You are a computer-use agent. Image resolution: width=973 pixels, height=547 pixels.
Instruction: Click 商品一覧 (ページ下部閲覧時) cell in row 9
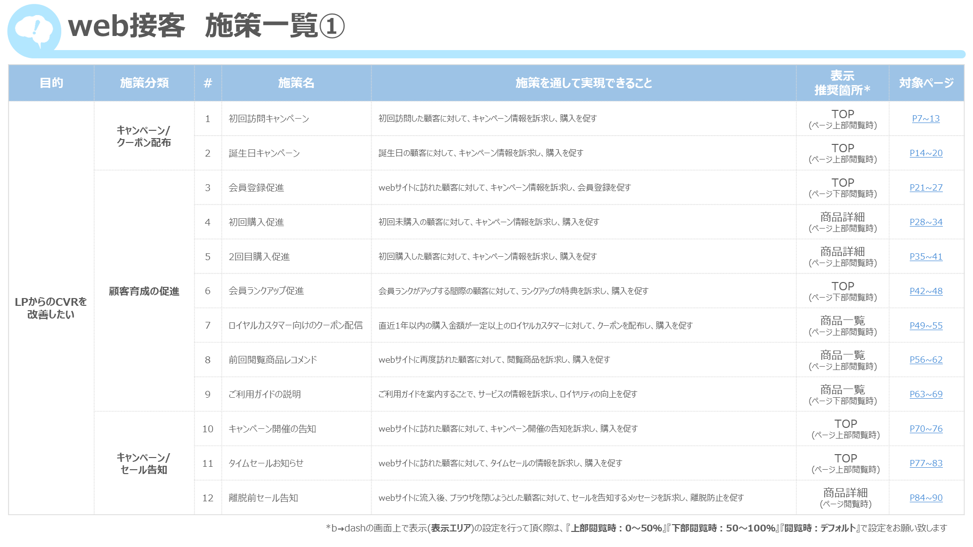(x=843, y=394)
